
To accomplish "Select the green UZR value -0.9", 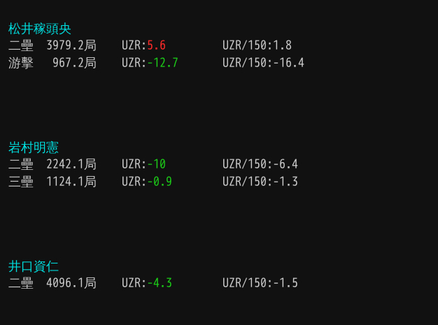I will [x=160, y=182].
